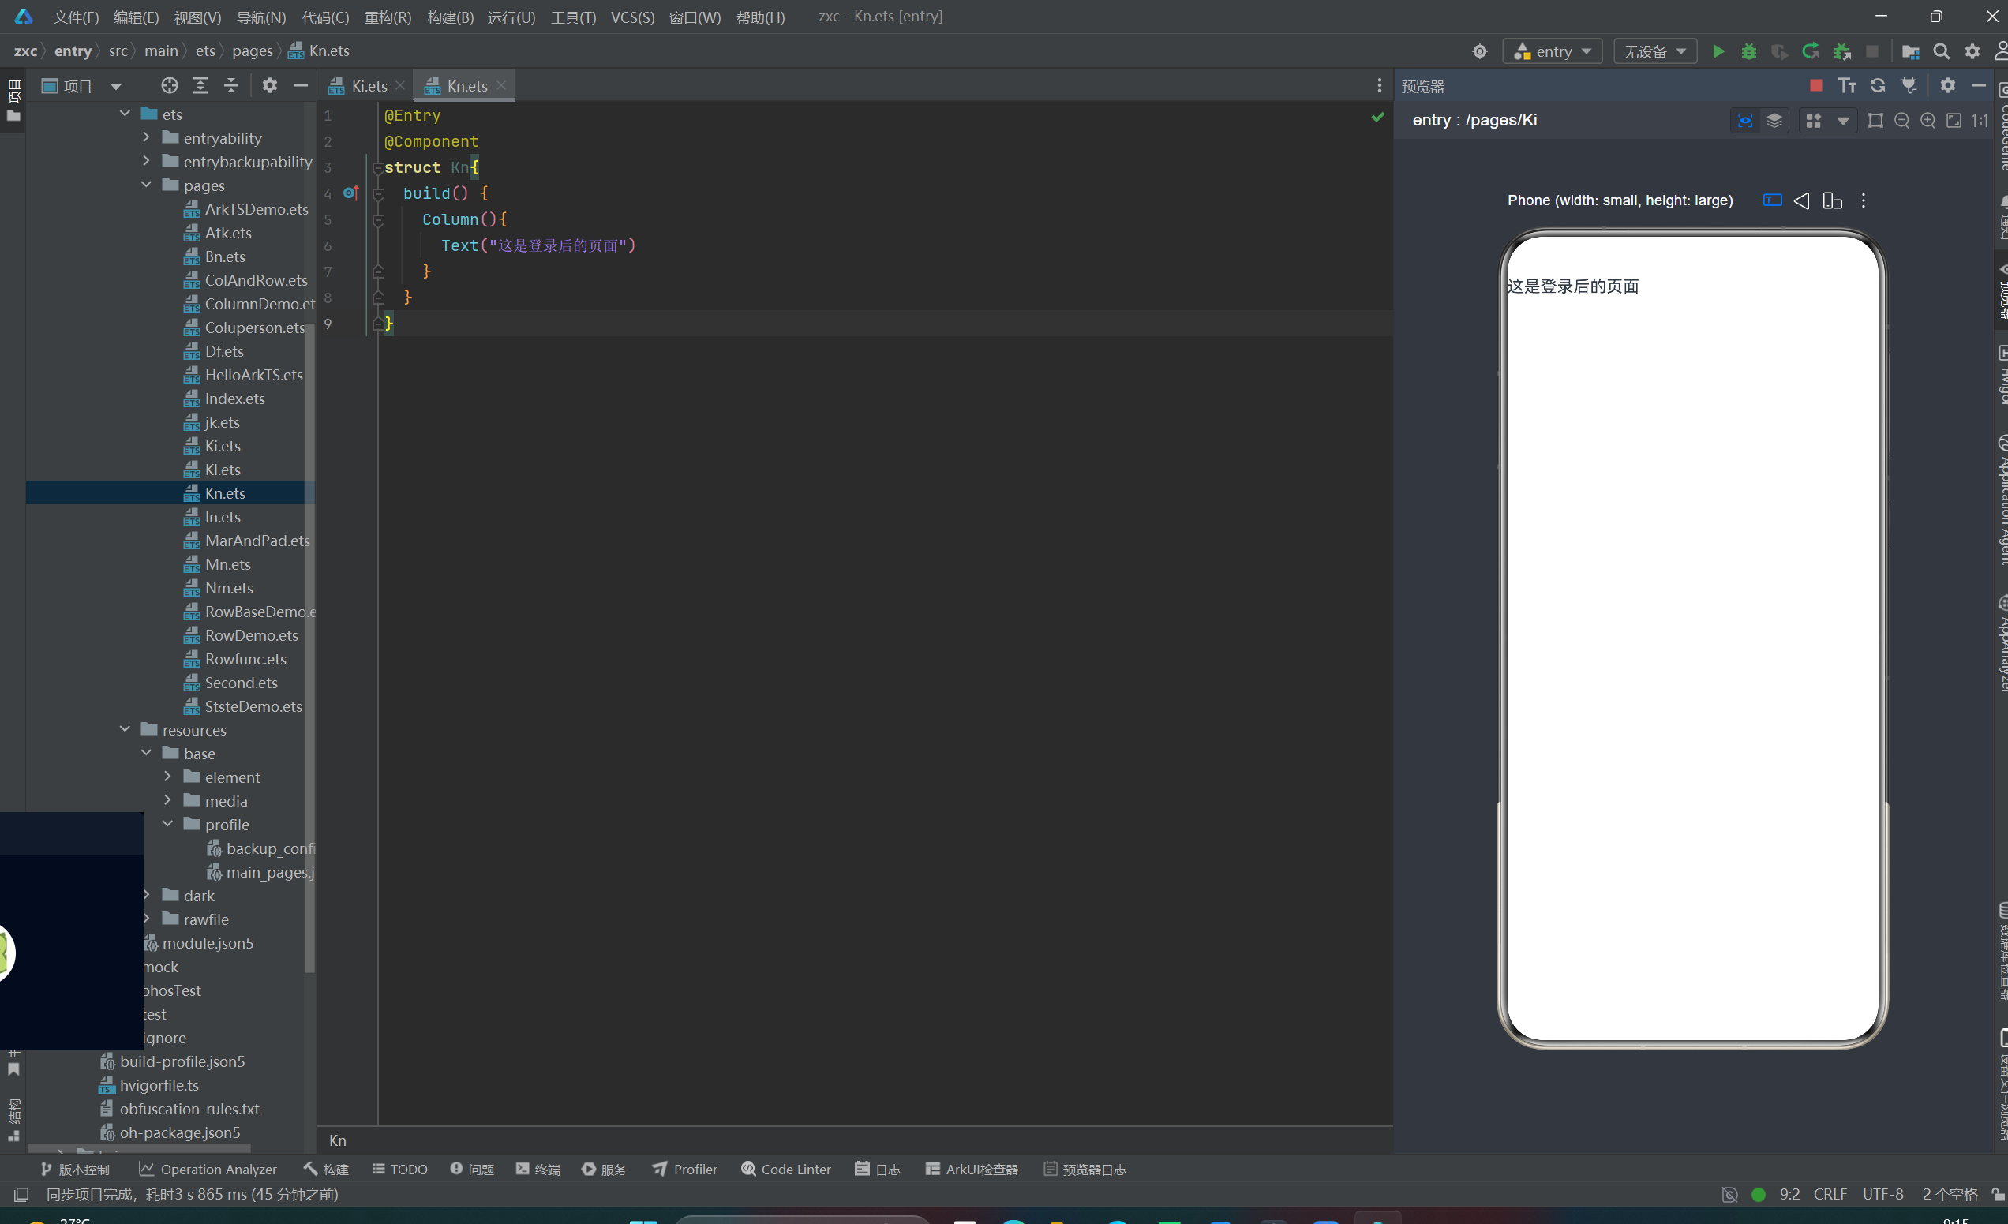Fit preview to window icon
The image size is (2008, 1224).
(x=1954, y=121)
